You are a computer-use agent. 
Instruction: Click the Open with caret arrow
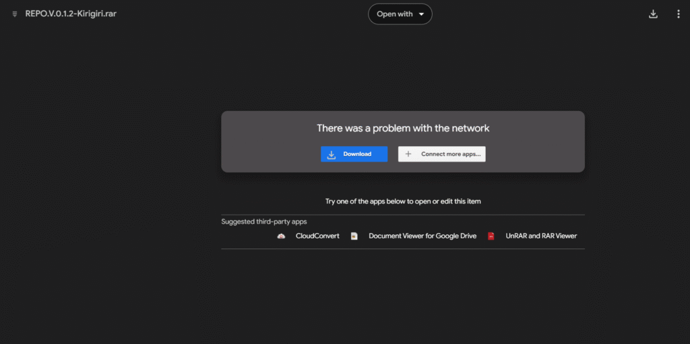click(x=421, y=14)
